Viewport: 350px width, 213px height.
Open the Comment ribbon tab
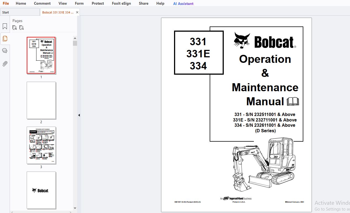tap(42, 3)
